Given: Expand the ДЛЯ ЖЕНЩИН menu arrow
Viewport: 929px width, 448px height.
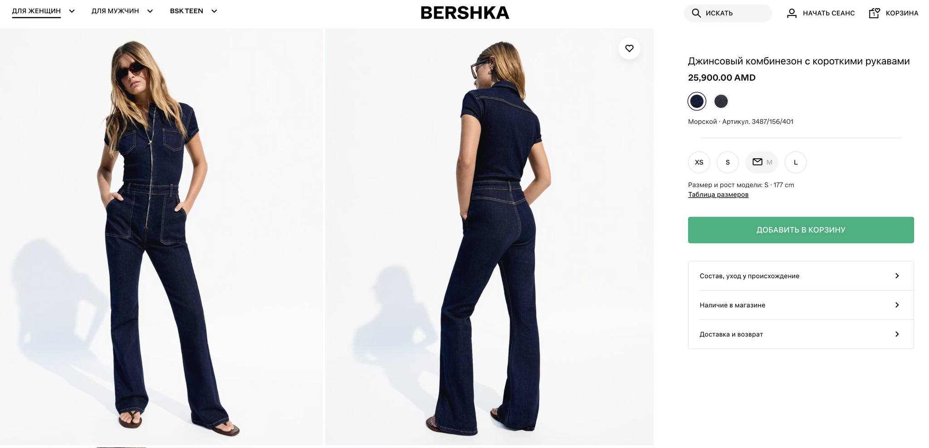Looking at the screenshot, I should point(72,11).
